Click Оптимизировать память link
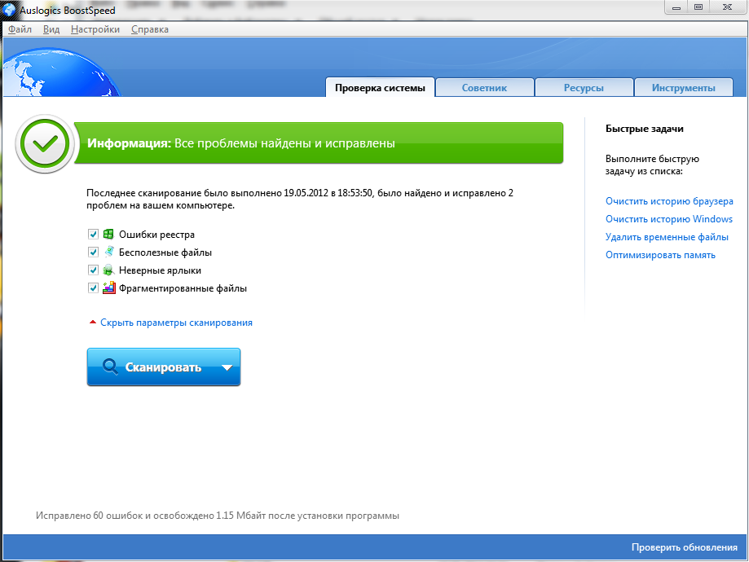 pos(661,255)
